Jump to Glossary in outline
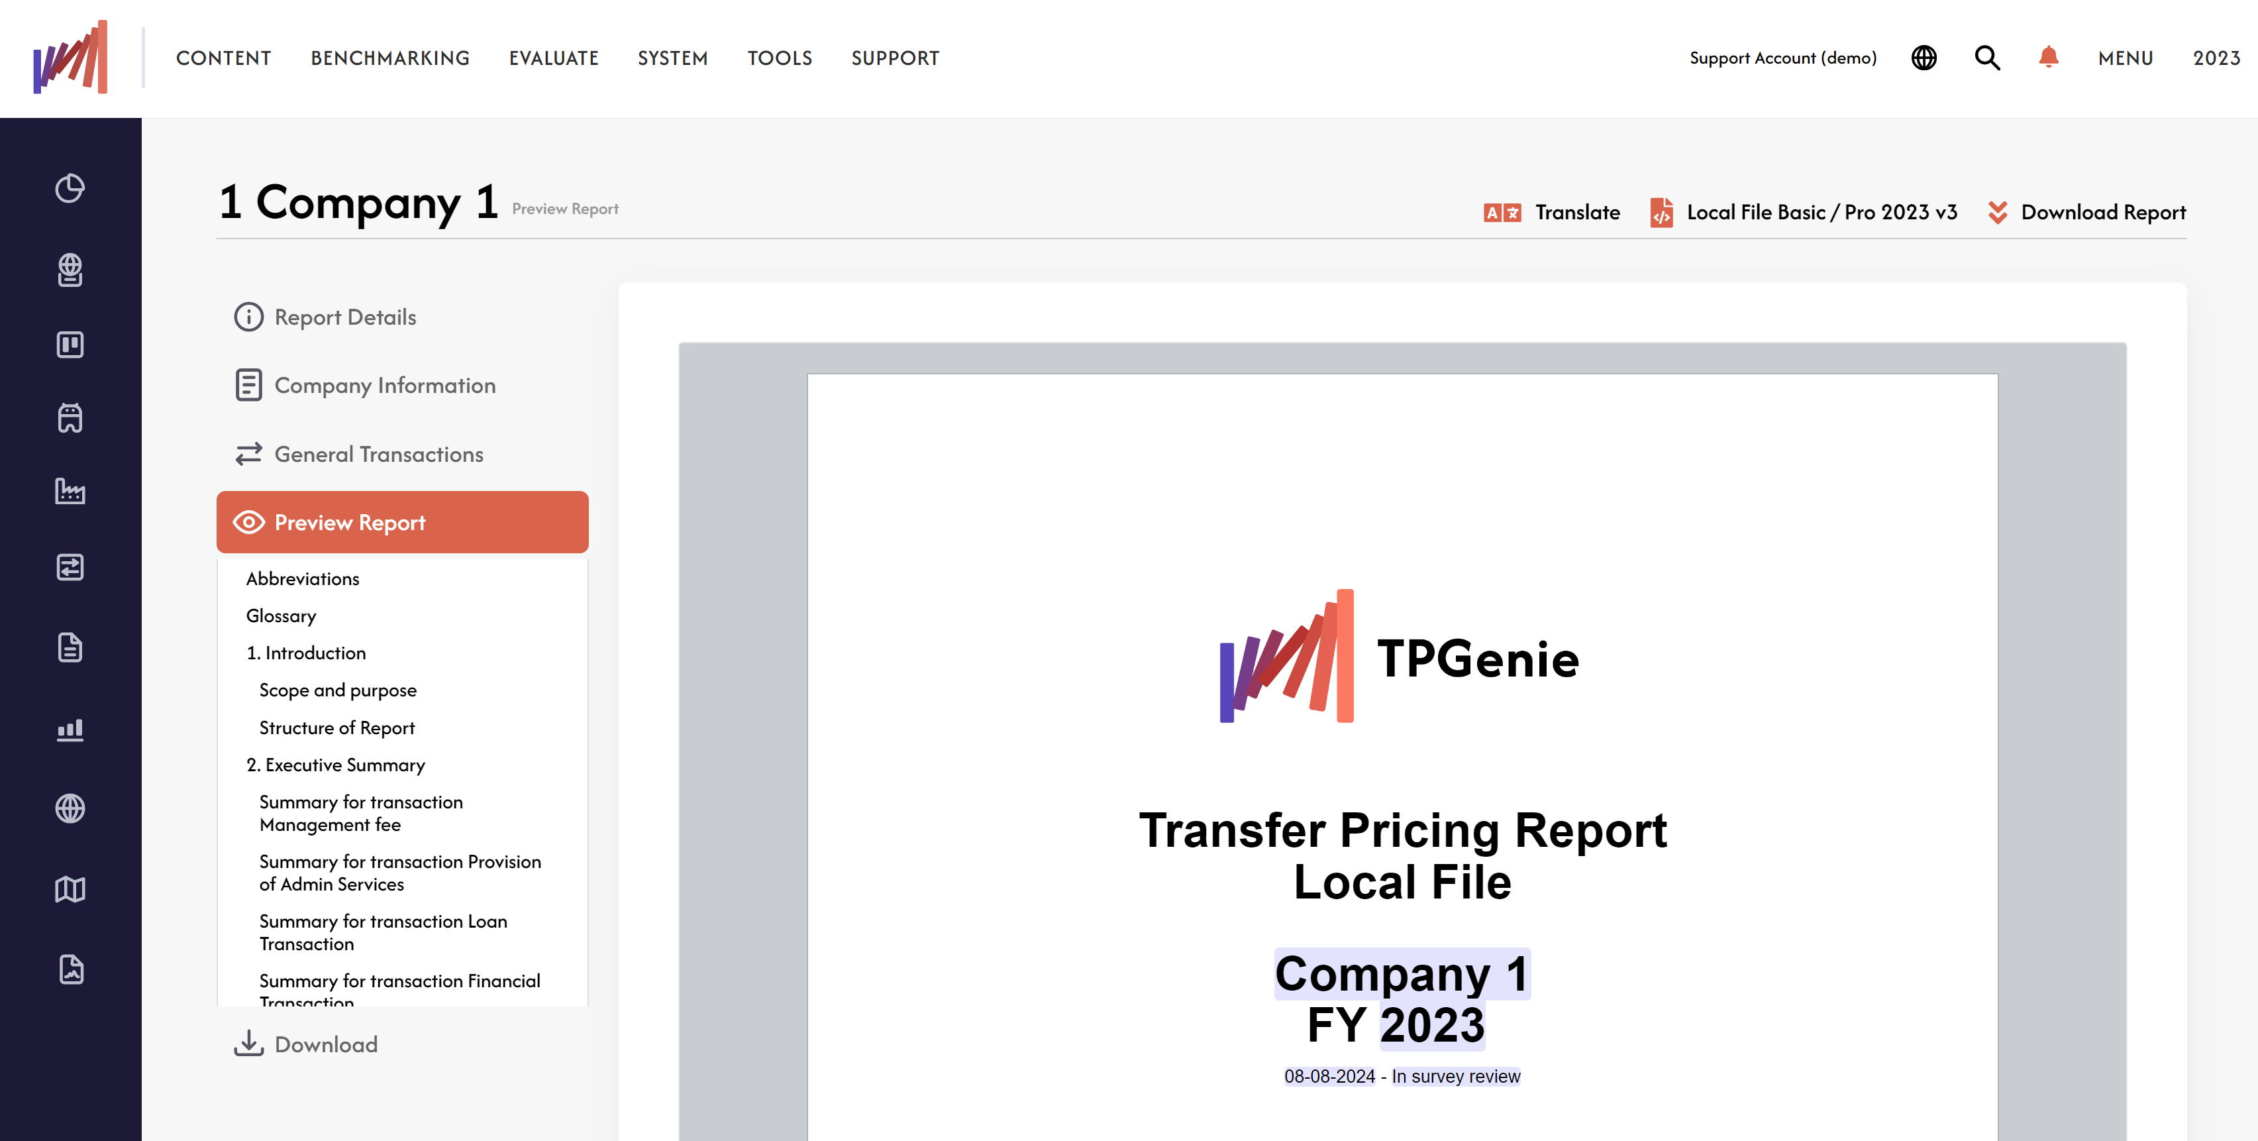The height and width of the screenshot is (1141, 2258). (280, 616)
